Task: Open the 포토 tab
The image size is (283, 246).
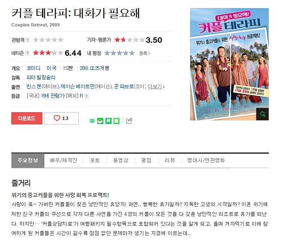Action: click(95, 160)
